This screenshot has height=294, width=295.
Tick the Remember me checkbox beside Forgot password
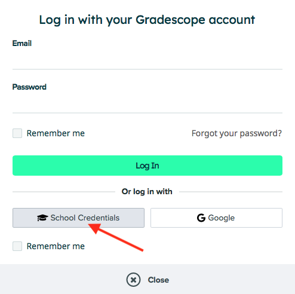click(17, 133)
